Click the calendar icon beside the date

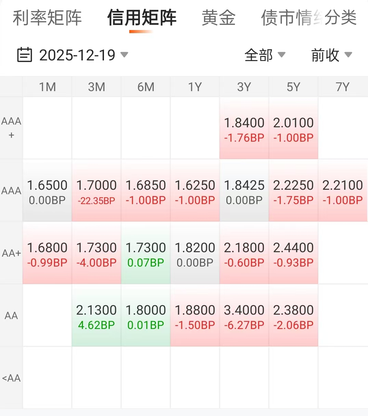point(25,55)
